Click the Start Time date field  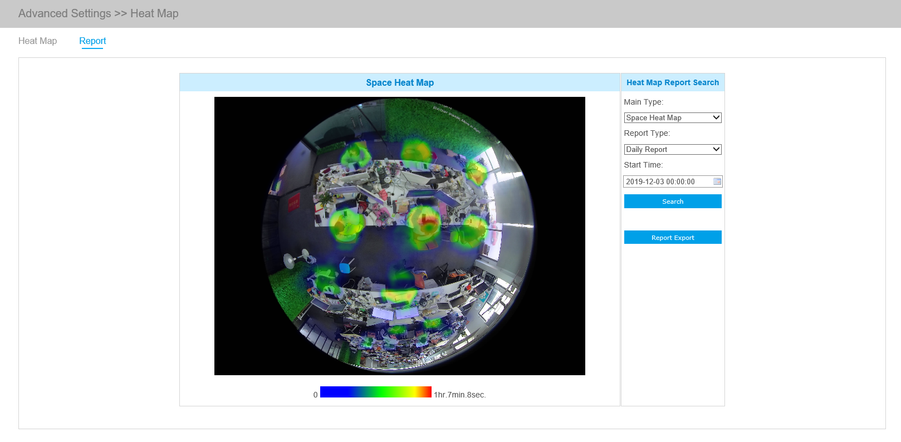pyautogui.click(x=673, y=181)
